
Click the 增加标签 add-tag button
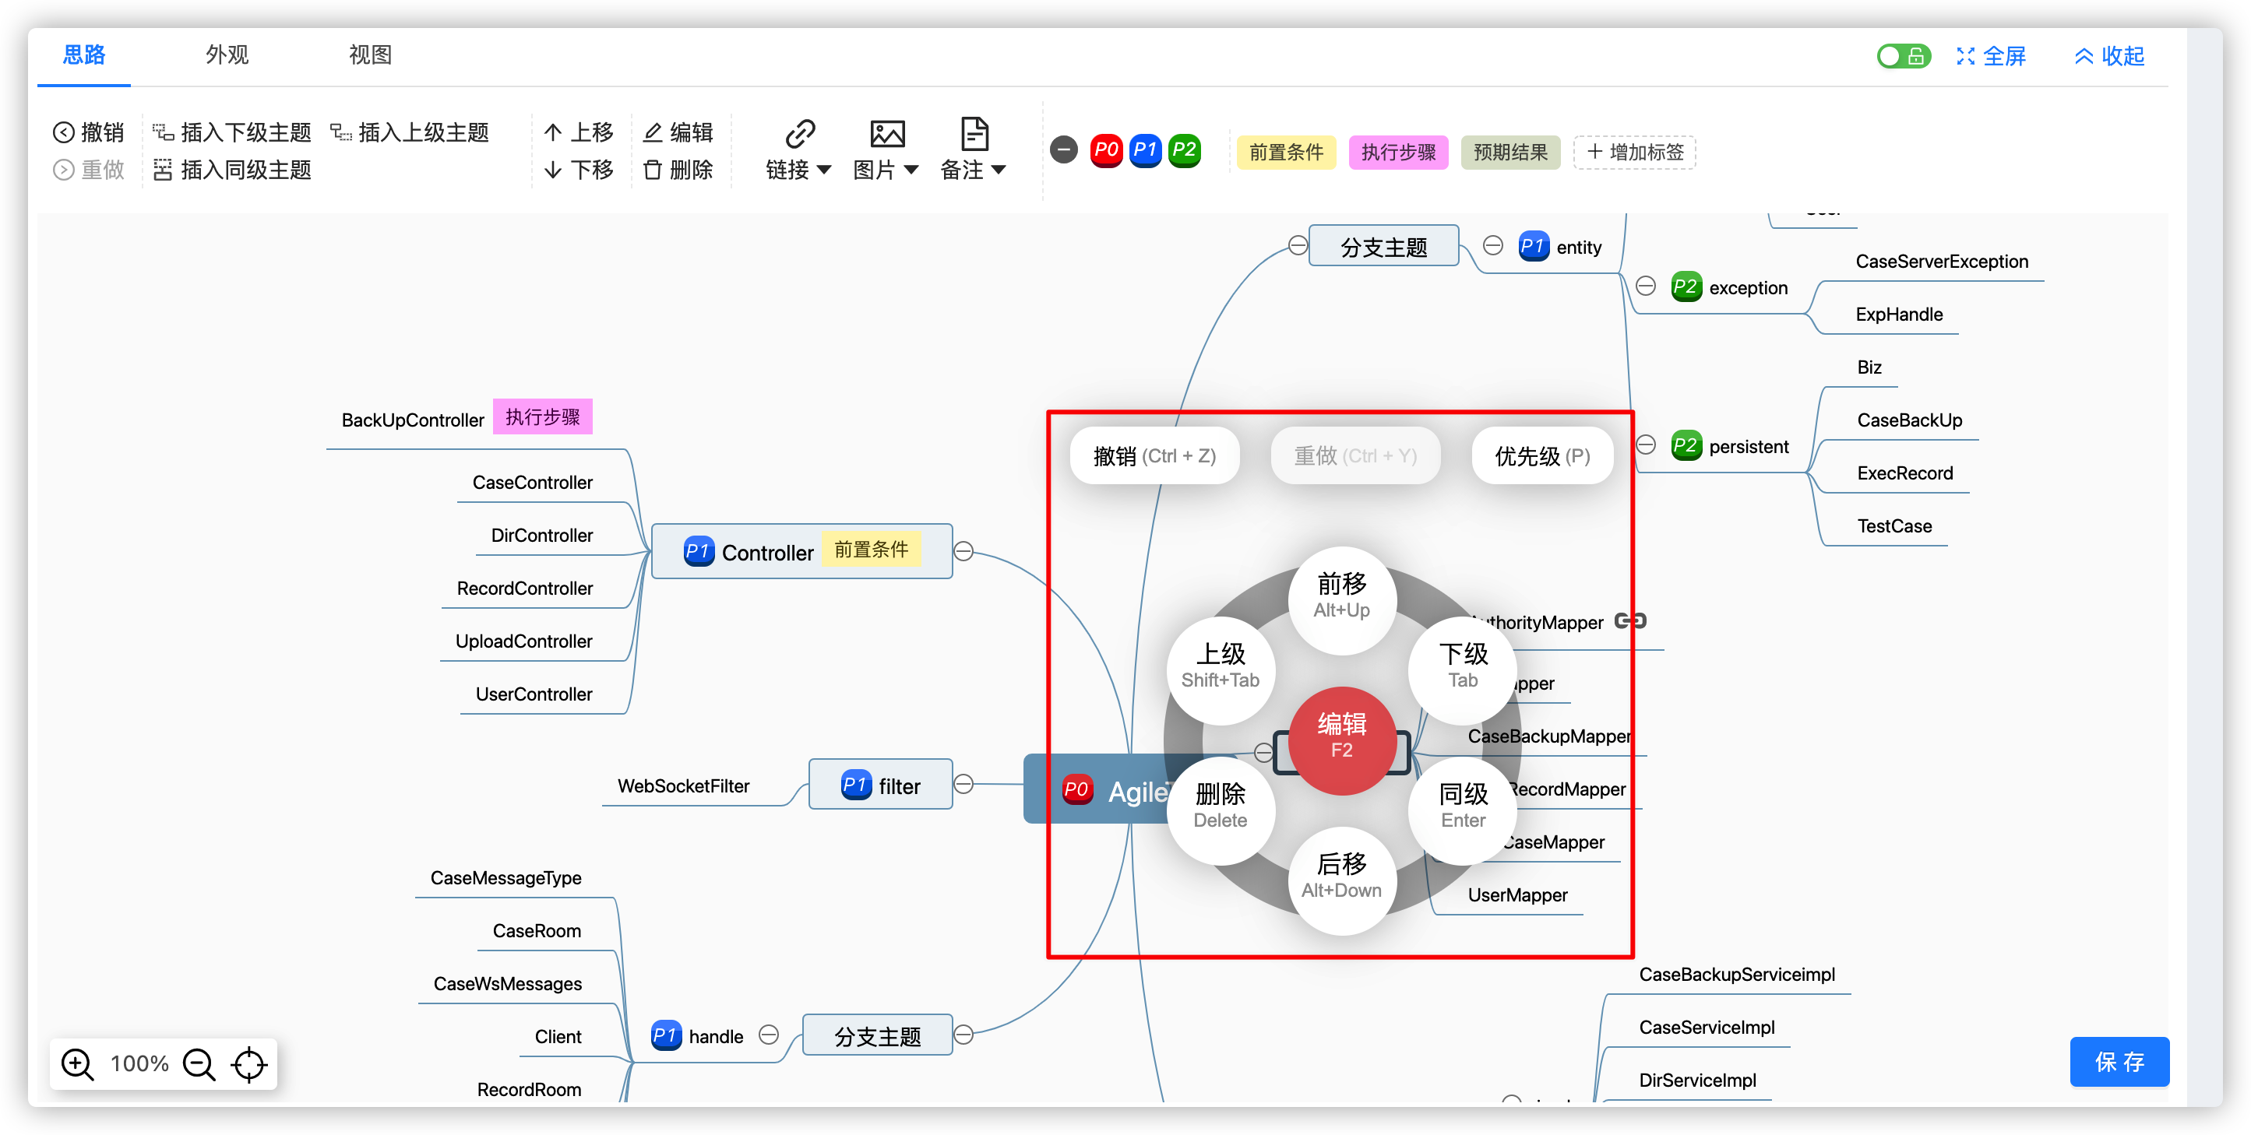1634,152
